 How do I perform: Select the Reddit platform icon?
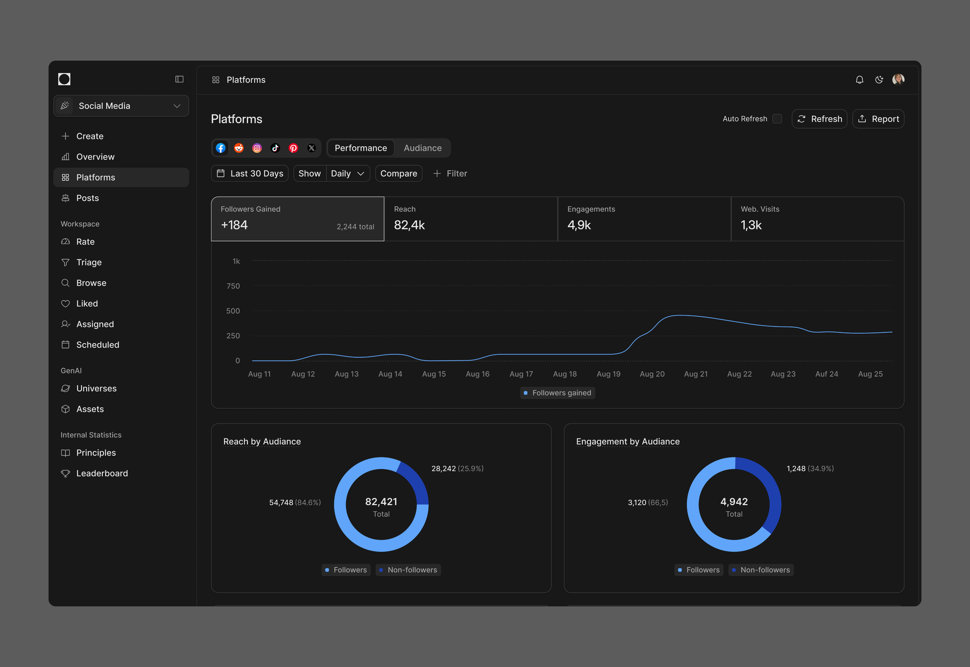coord(239,148)
